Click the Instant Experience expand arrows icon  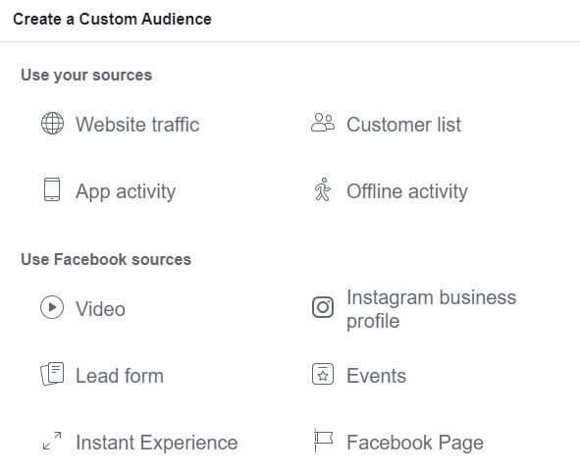[52, 441]
